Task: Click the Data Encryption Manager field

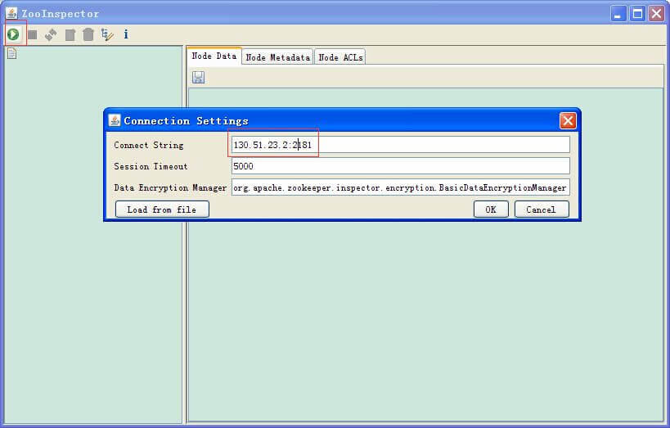Action: click(x=400, y=187)
